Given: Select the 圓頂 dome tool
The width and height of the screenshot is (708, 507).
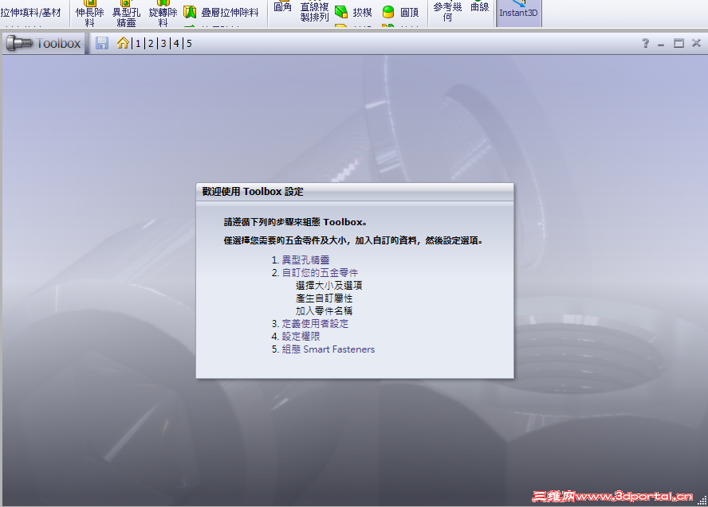Looking at the screenshot, I should (x=400, y=12).
